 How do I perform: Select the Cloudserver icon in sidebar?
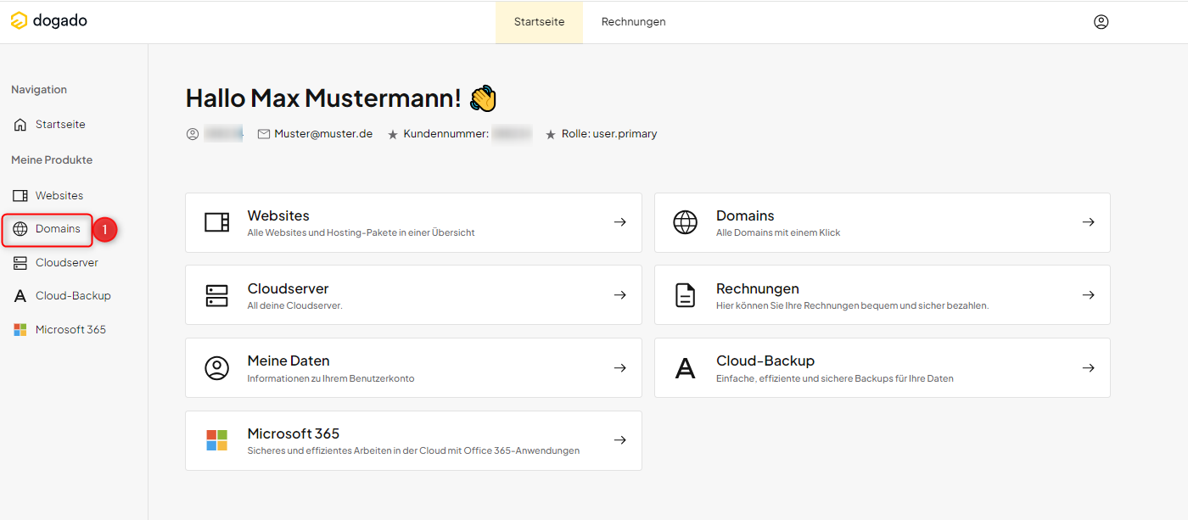click(20, 262)
